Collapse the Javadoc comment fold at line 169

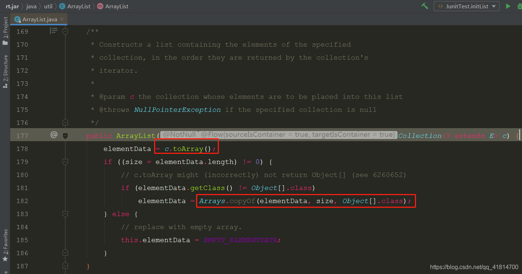click(65, 31)
